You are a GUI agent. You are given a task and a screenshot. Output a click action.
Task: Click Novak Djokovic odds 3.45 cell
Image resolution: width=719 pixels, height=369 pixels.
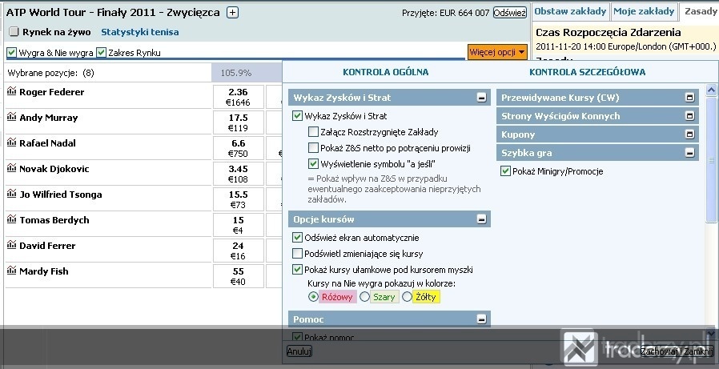coord(239,174)
